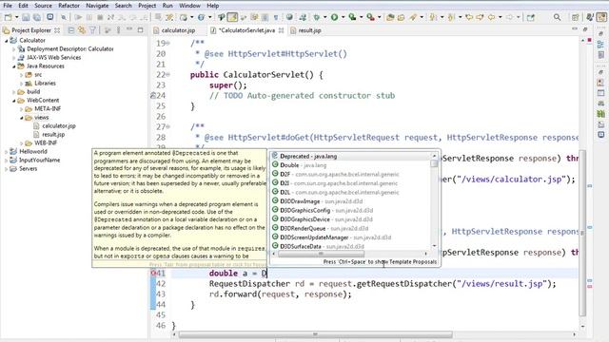Click the Open Type toolbar icon

[x=390, y=17]
